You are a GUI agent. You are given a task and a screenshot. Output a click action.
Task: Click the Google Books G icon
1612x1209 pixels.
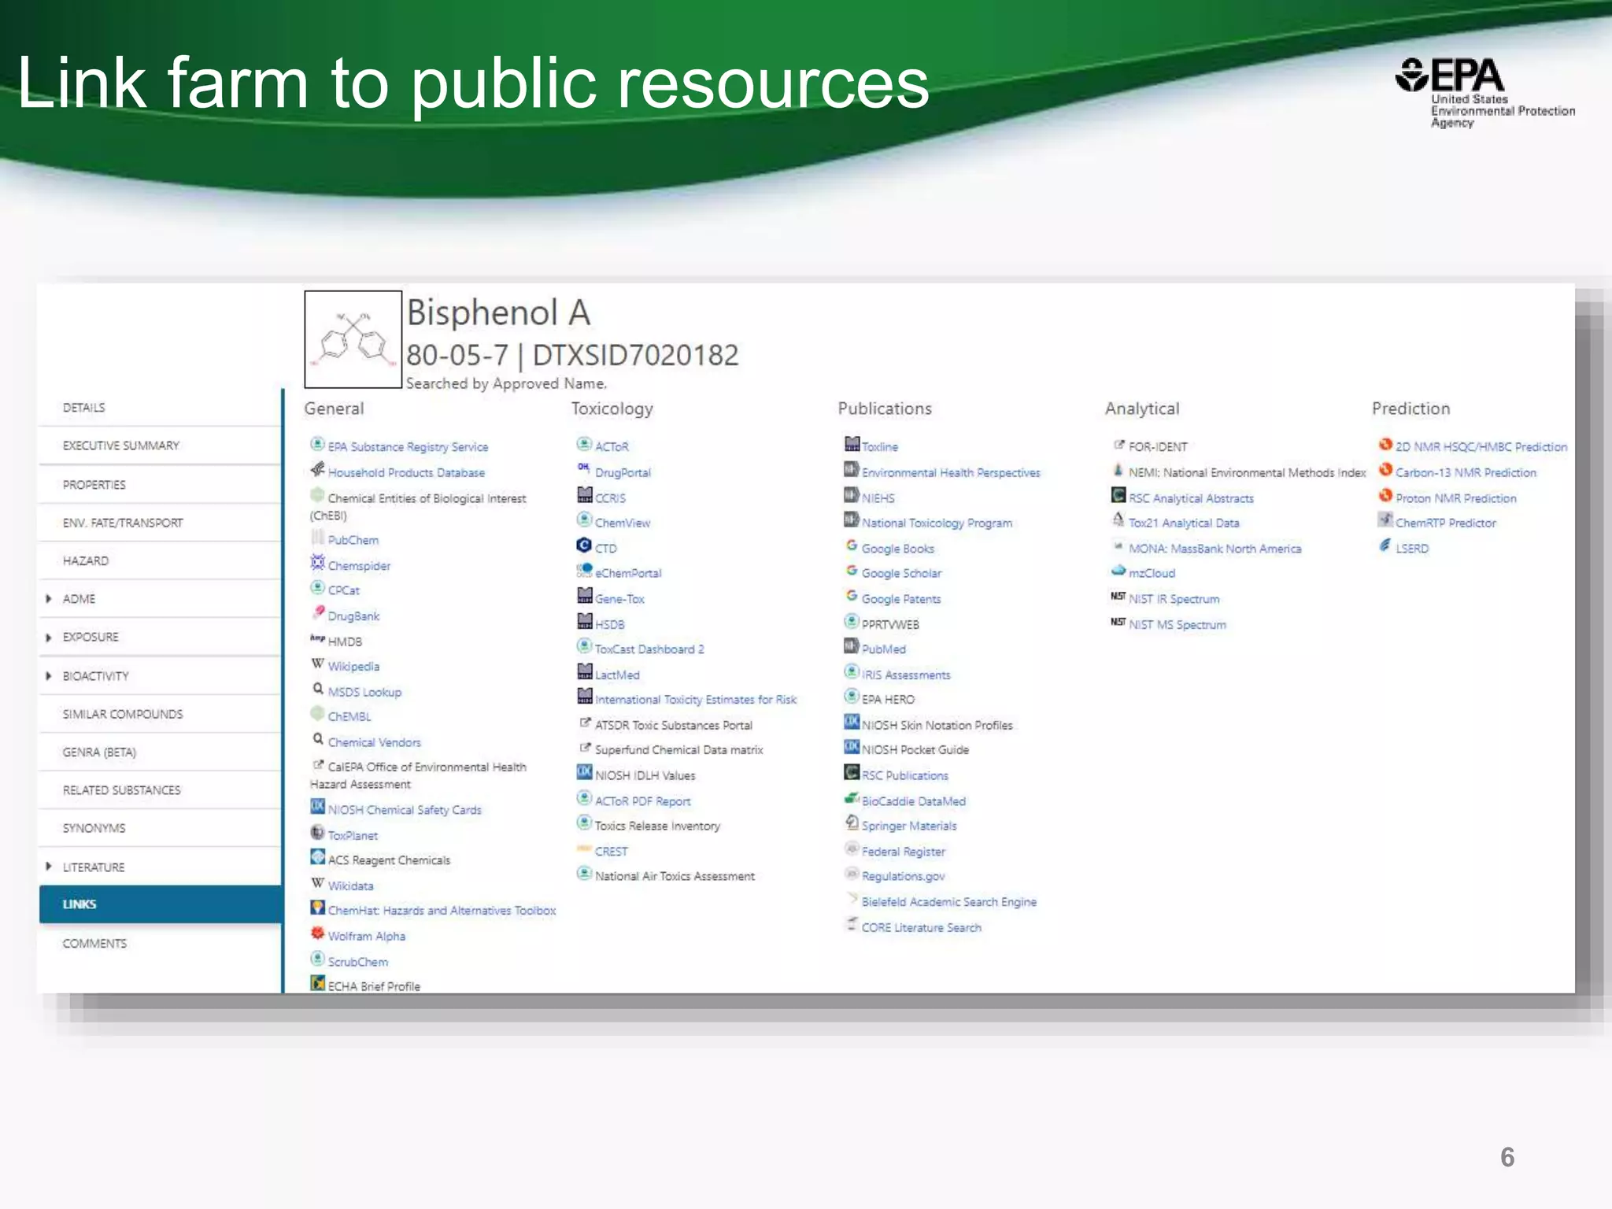(851, 545)
